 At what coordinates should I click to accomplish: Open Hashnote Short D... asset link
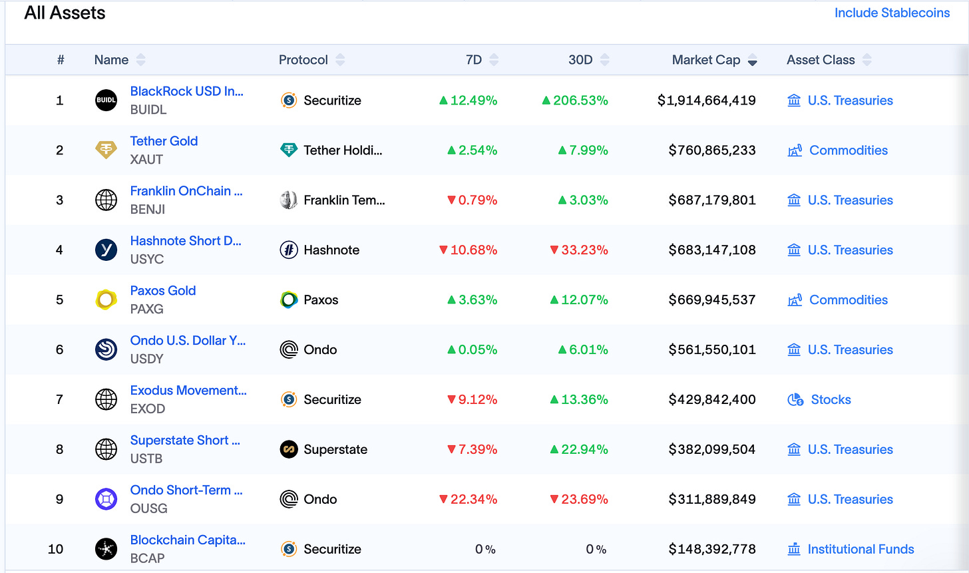[x=186, y=241]
